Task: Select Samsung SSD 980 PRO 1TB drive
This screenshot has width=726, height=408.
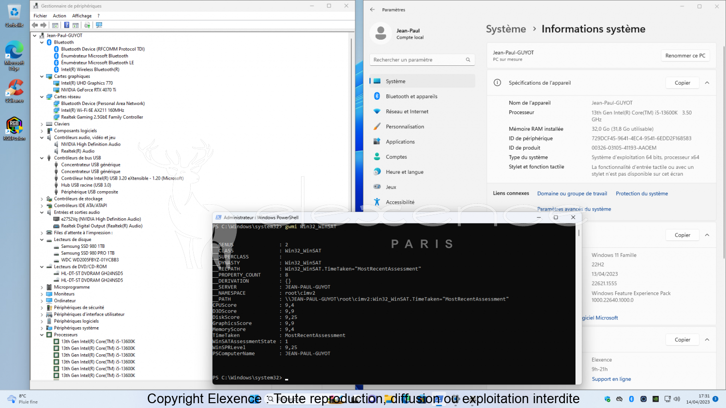Action: pos(88,253)
